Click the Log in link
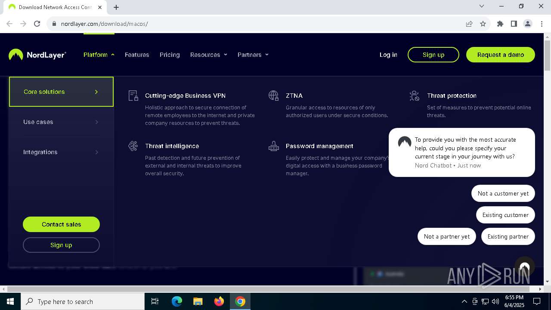This screenshot has width=551, height=310. coord(388,55)
